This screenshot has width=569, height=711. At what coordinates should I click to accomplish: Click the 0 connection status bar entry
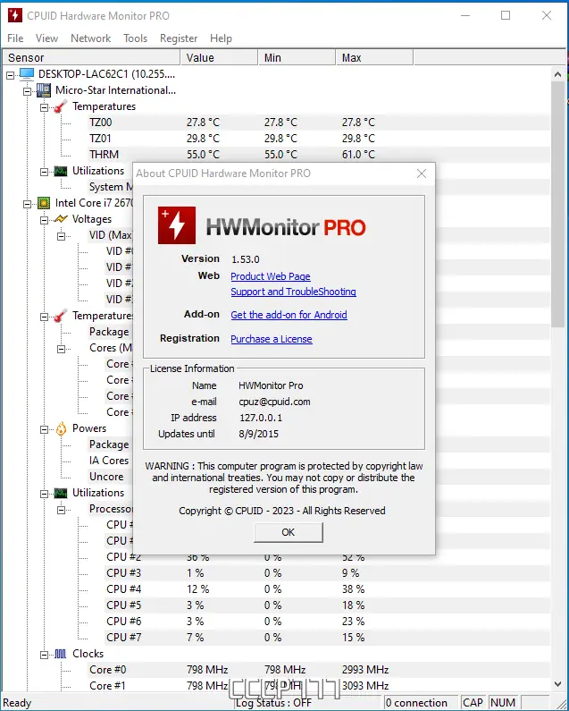pos(421,703)
